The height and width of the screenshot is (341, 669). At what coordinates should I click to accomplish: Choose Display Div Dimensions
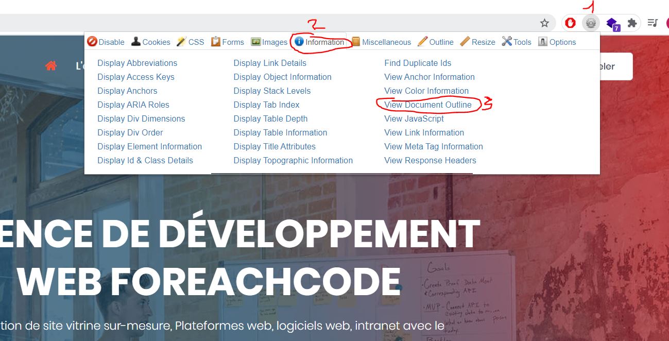coord(141,118)
